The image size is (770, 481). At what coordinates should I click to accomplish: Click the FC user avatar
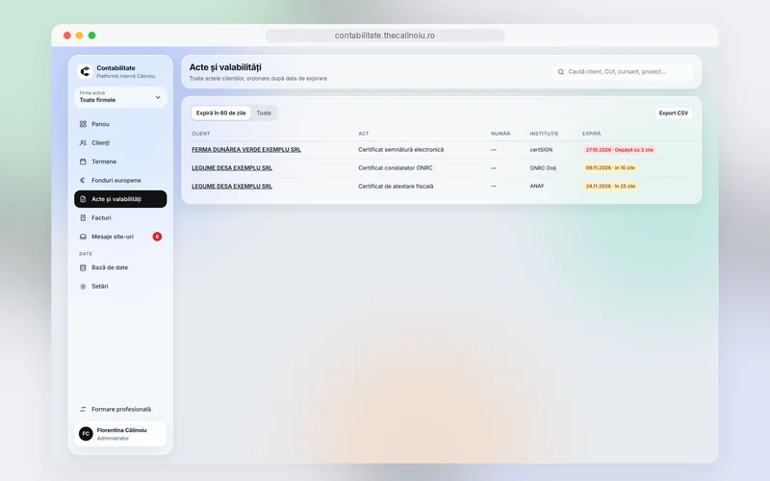point(86,434)
